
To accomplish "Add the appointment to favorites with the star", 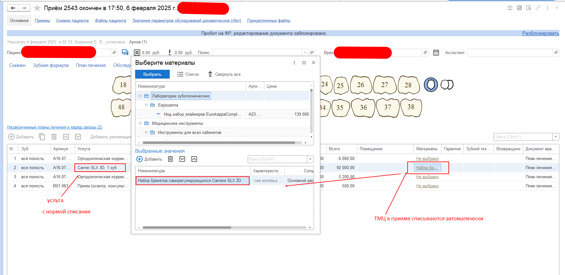I will [37, 8].
